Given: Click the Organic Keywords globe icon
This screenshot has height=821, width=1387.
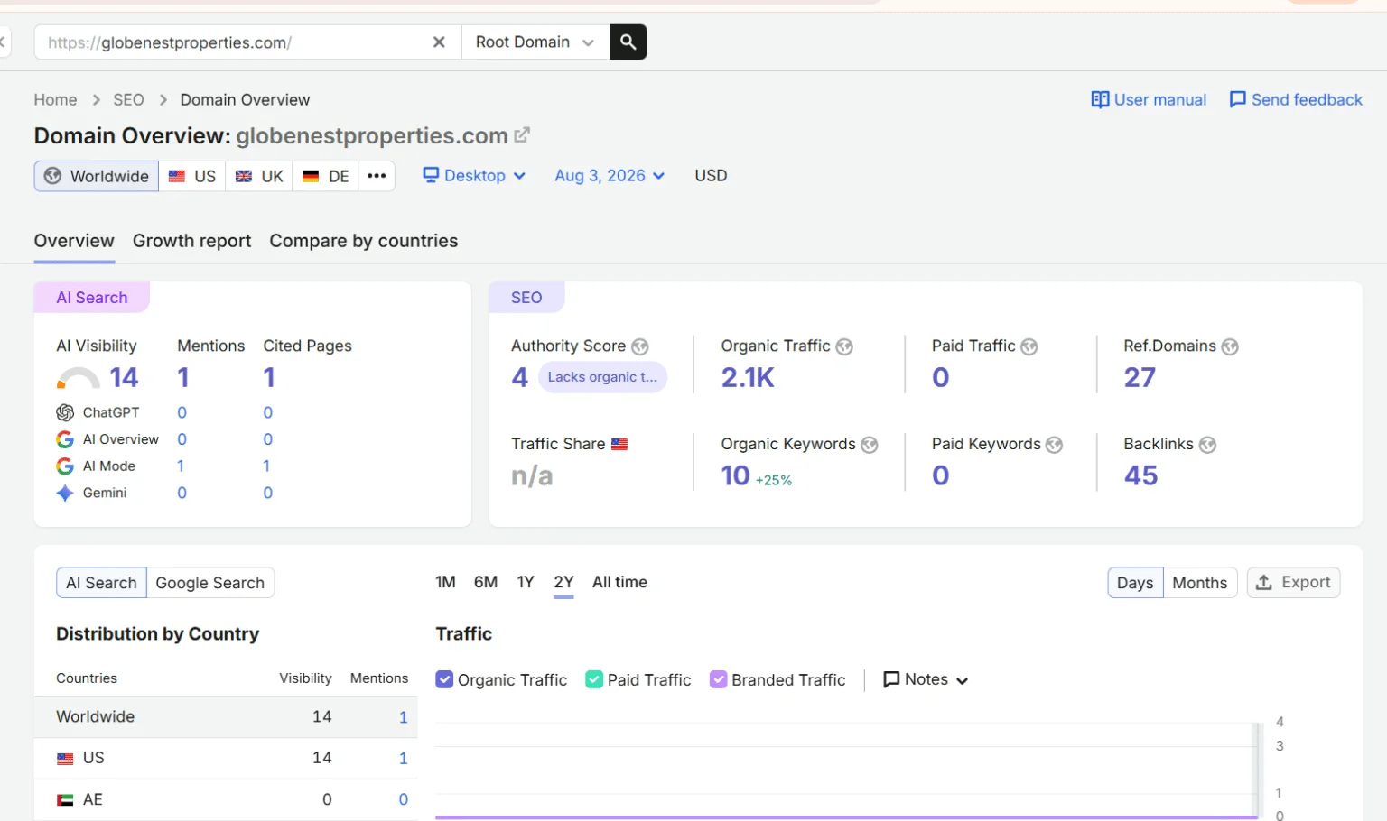Looking at the screenshot, I should pos(870,445).
